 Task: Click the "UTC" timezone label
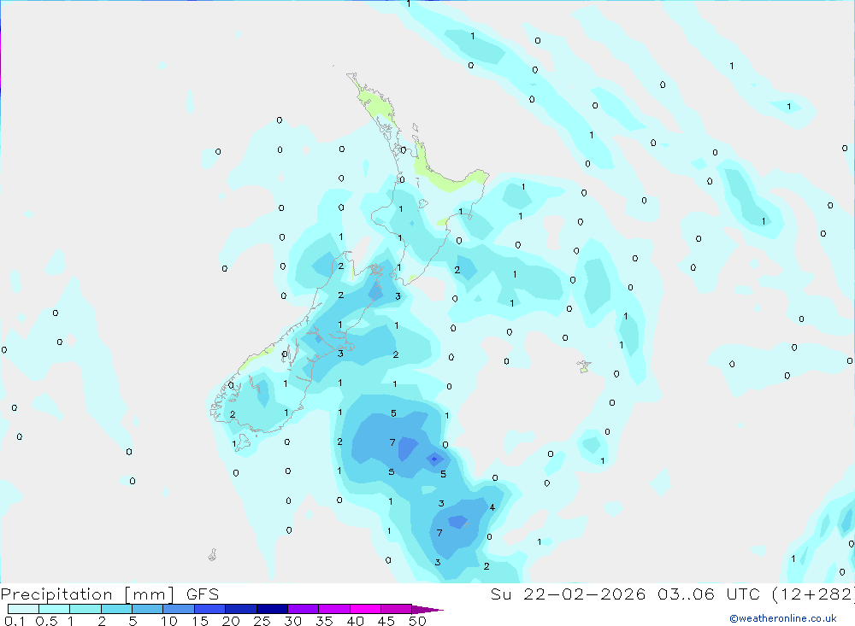743,594
